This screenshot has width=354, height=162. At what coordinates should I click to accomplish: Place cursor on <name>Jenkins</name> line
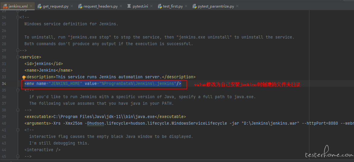49,70
